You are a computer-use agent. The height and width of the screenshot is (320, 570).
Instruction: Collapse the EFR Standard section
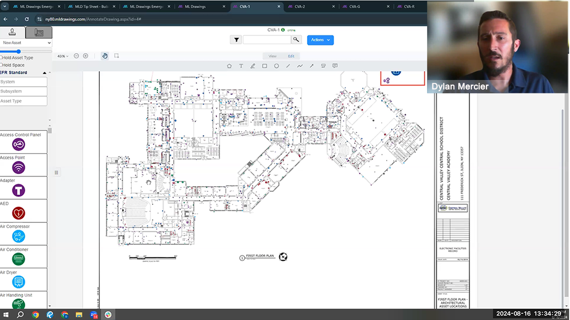[x=45, y=72]
